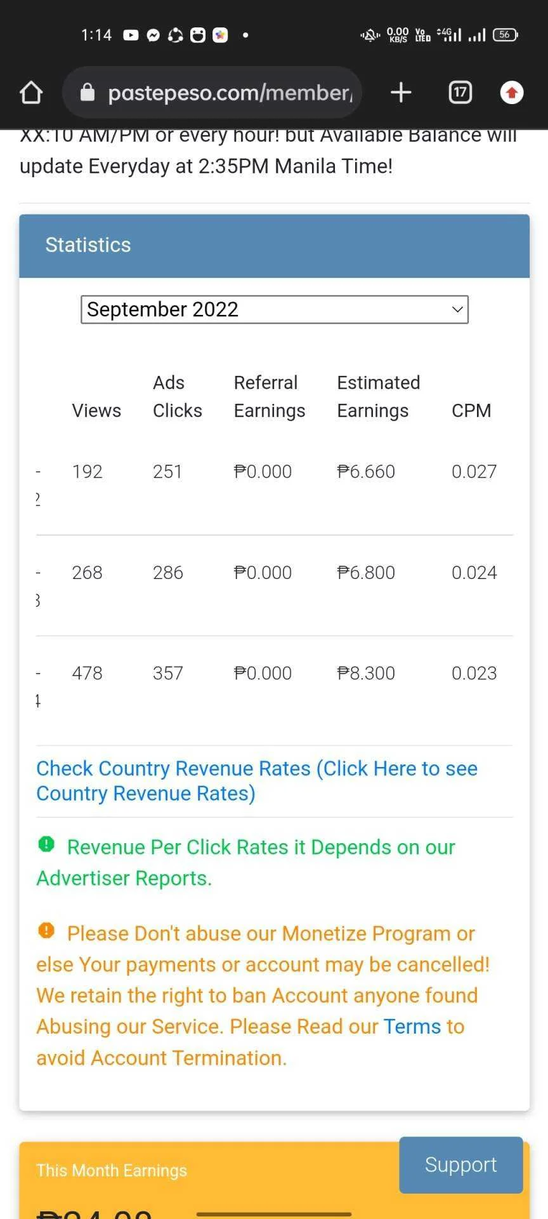
Task: Focus the pastepeso.com address bar
Action: [x=212, y=93]
